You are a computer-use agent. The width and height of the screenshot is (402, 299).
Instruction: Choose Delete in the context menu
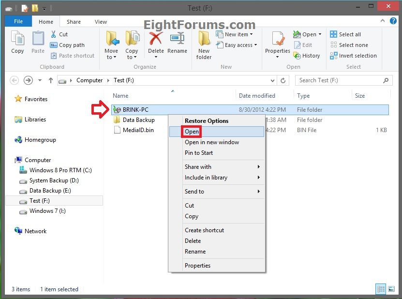tap(217, 241)
